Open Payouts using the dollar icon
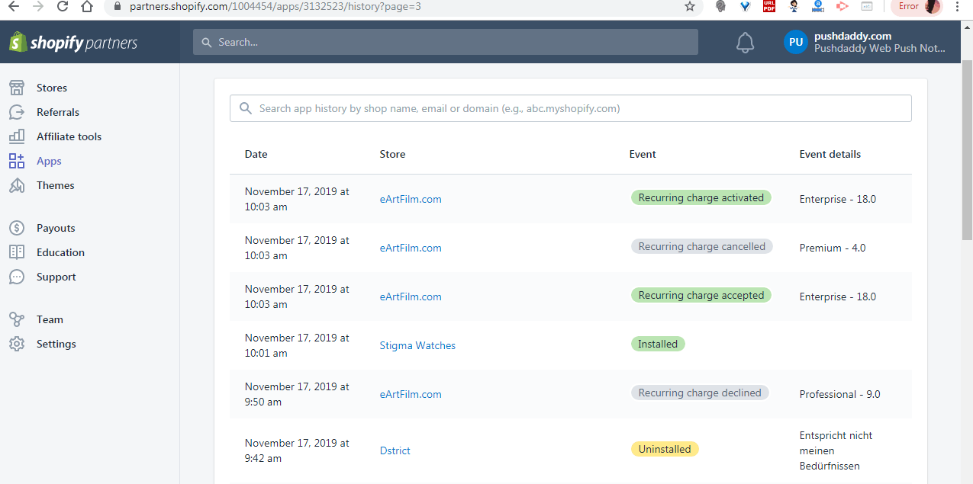Image resolution: width=973 pixels, height=484 pixels. point(17,228)
